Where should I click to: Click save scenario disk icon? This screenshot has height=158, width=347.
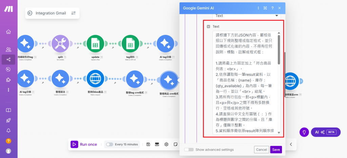(148, 144)
